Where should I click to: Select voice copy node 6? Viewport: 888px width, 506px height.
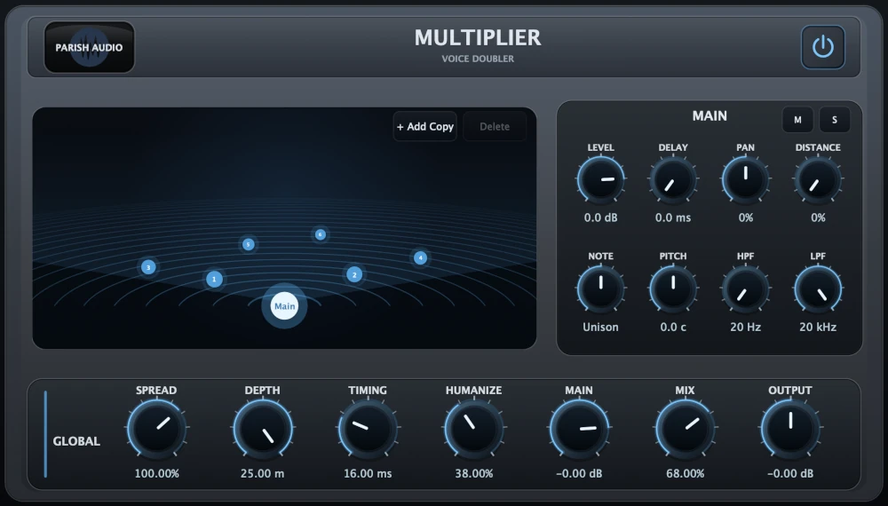click(320, 234)
